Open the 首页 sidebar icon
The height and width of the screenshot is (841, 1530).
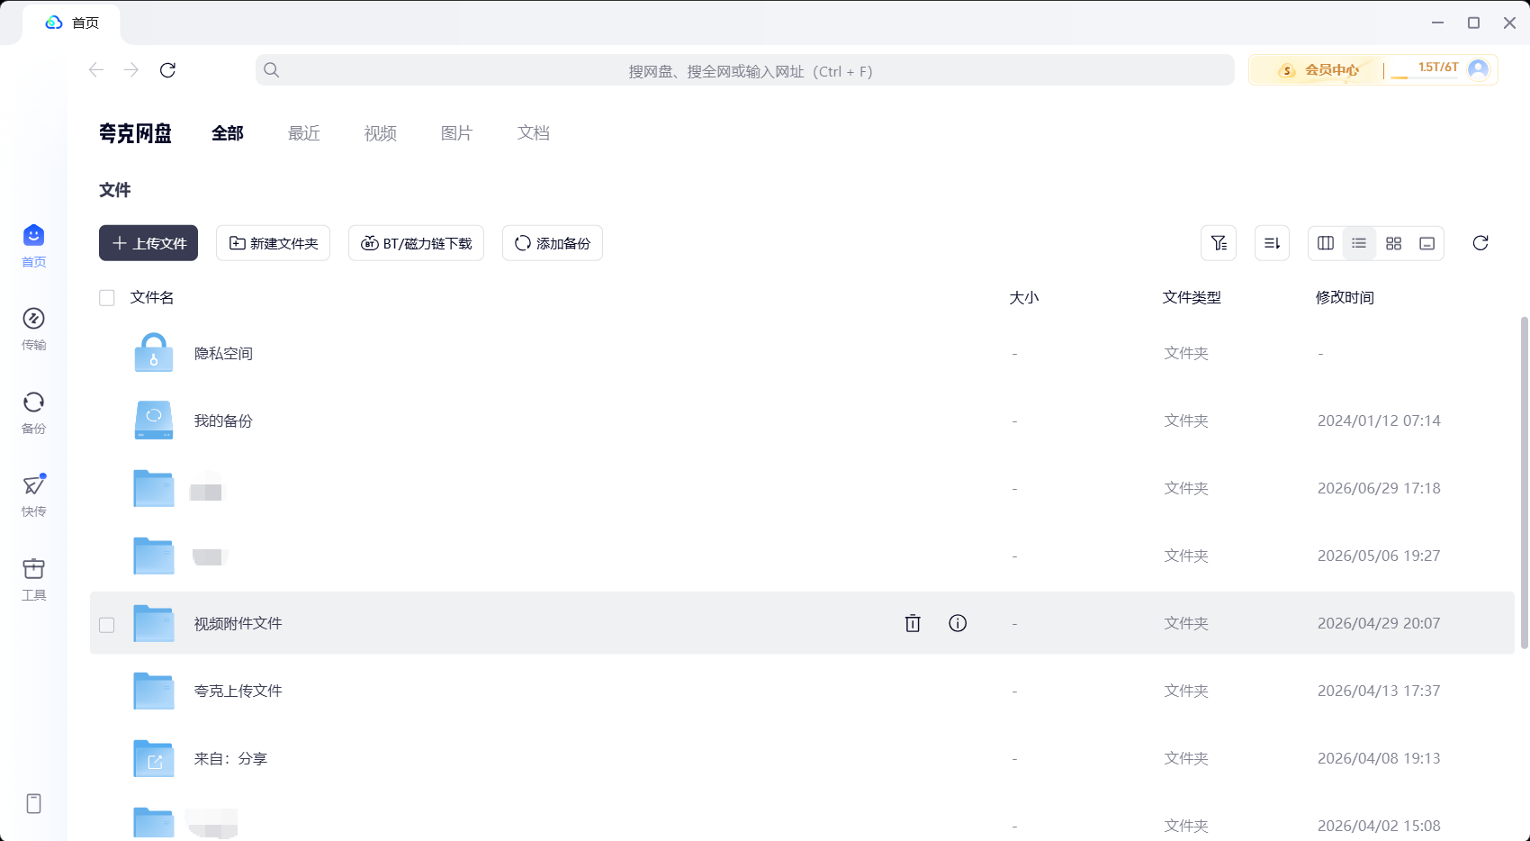click(x=33, y=236)
